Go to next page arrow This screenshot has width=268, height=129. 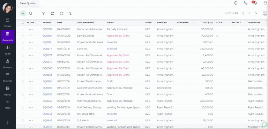256,14
